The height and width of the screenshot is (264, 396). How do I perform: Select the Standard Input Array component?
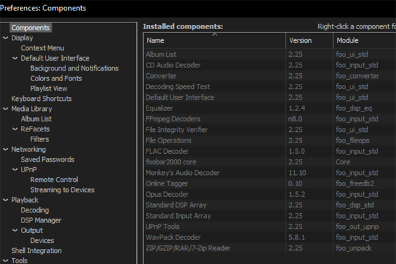(x=270, y=216)
